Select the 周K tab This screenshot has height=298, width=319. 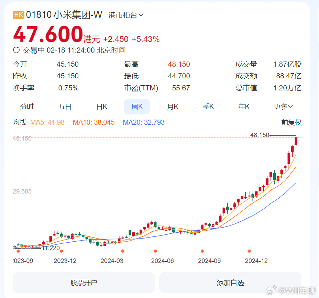[x=137, y=107]
